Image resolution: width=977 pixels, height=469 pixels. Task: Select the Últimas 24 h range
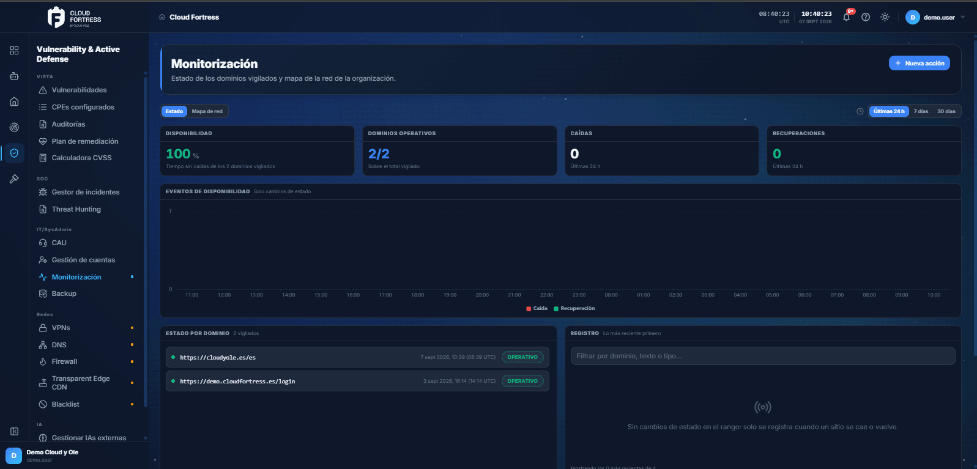tap(889, 111)
